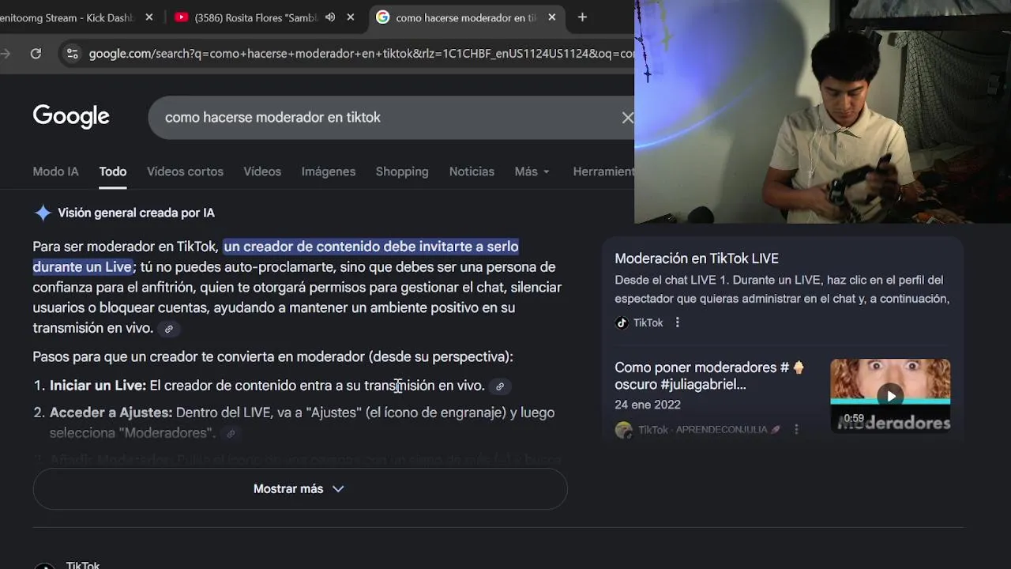This screenshot has height=569, width=1011.
Task: Close the Kick Dashboard tab
Action: tap(149, 17)
